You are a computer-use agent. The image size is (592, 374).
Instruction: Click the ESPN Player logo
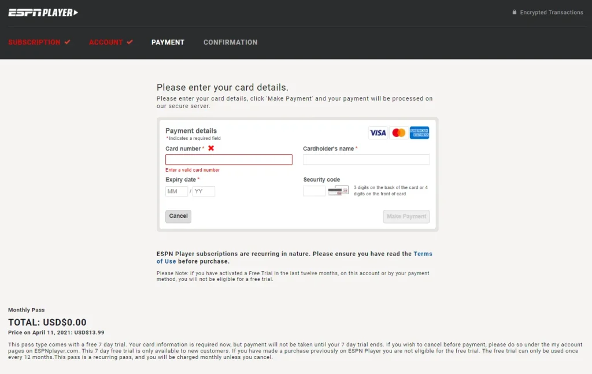pyautogui.click(x=43, y=13)
